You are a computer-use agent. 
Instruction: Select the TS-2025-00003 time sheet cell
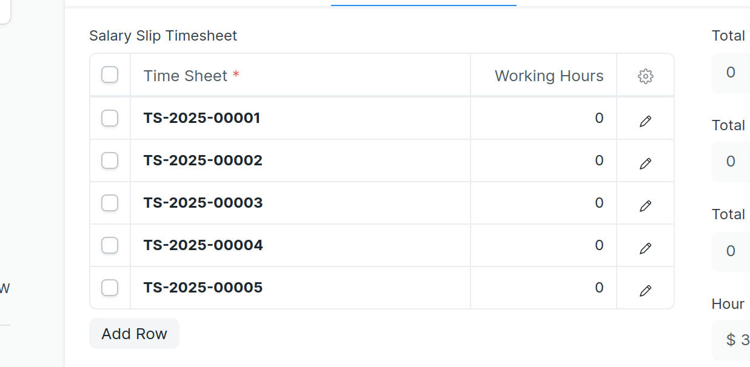(300, 203)
